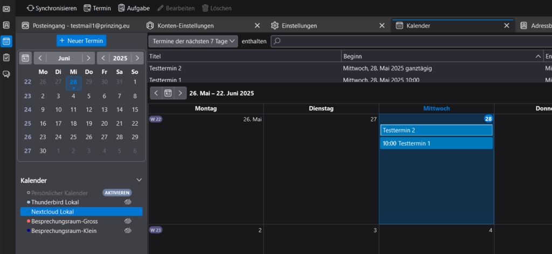
Task: Open the Address Book space icon
Action: coord(6,25)
